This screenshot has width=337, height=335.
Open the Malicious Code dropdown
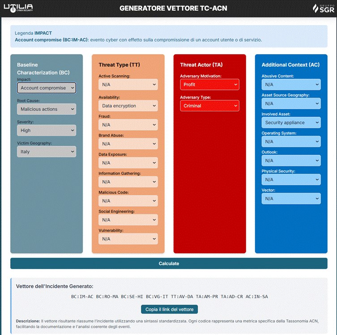coord(128,201)
